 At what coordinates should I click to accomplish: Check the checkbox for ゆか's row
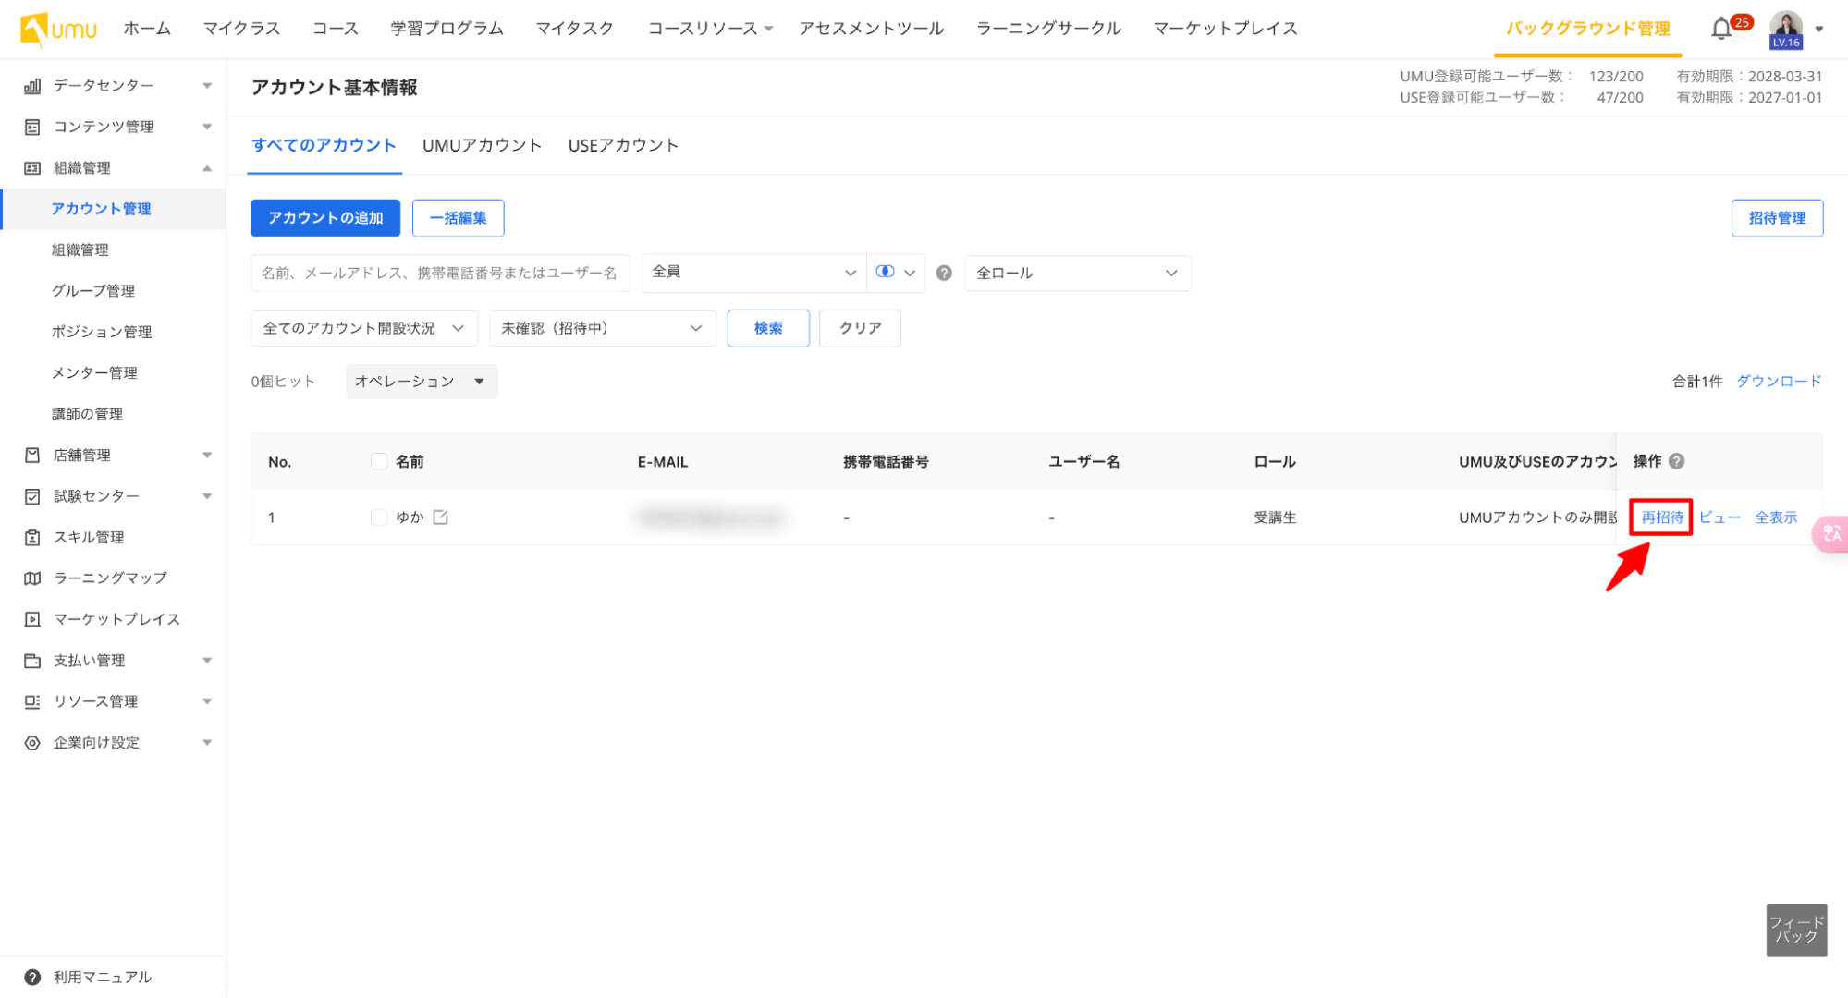[x=379, y=517]
